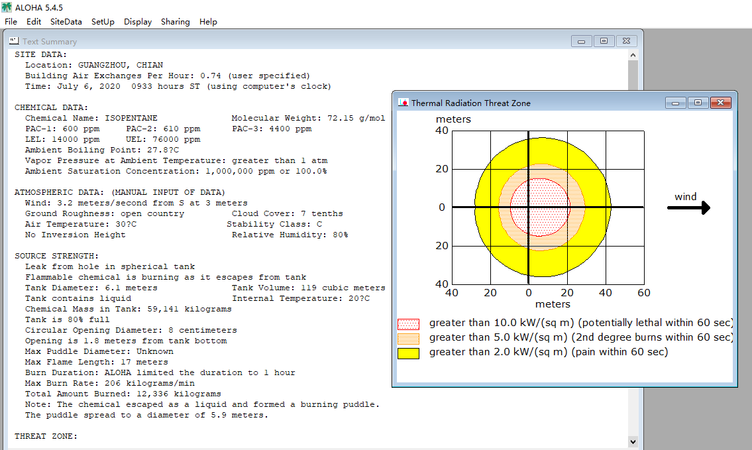752x450 pixels.
Task: Click the Thermal Radiation Threat Zone window icon
Action: pyautogui.click(x=403, y=103)
